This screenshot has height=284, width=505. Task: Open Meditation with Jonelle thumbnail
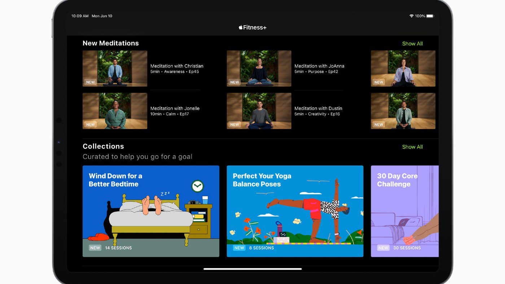tap(115, 111)
